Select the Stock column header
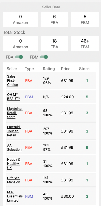The image size is (101, 206). click(x=85, y=69)
